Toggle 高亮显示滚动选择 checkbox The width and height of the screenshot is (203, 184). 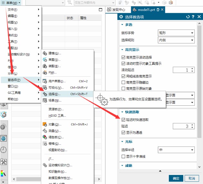(x=123, y=57)
